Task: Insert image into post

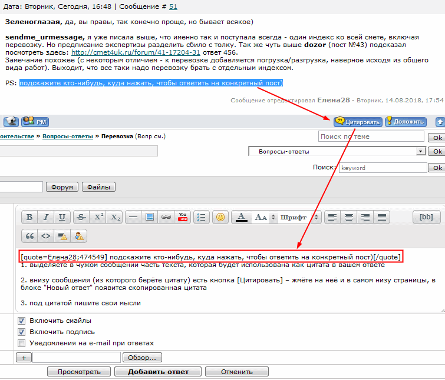Action: click(150, 217)
